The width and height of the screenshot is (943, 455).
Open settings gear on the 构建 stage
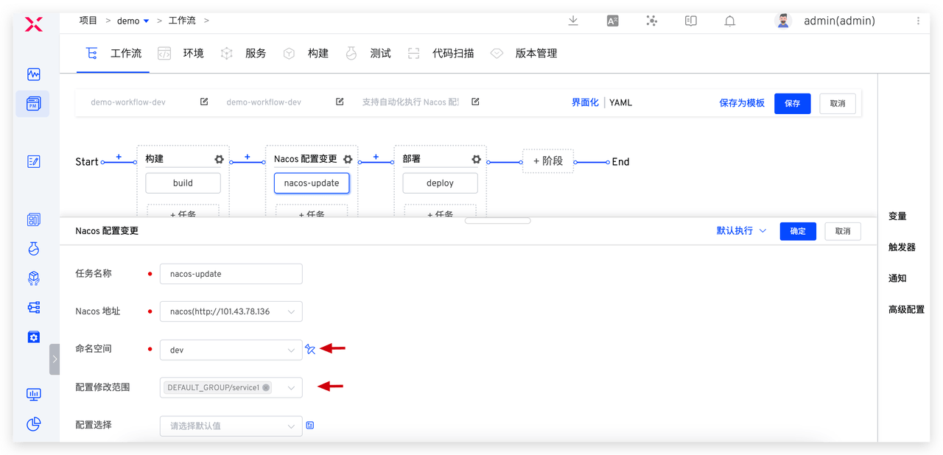coord(218,159)
